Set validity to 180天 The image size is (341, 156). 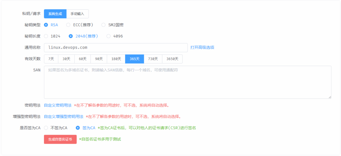116,59
